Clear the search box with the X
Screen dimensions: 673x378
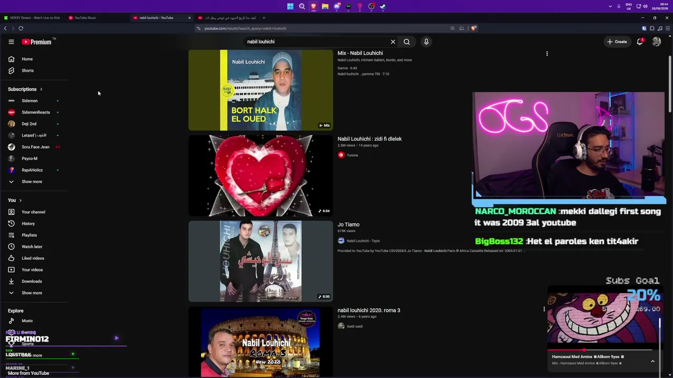393,42
